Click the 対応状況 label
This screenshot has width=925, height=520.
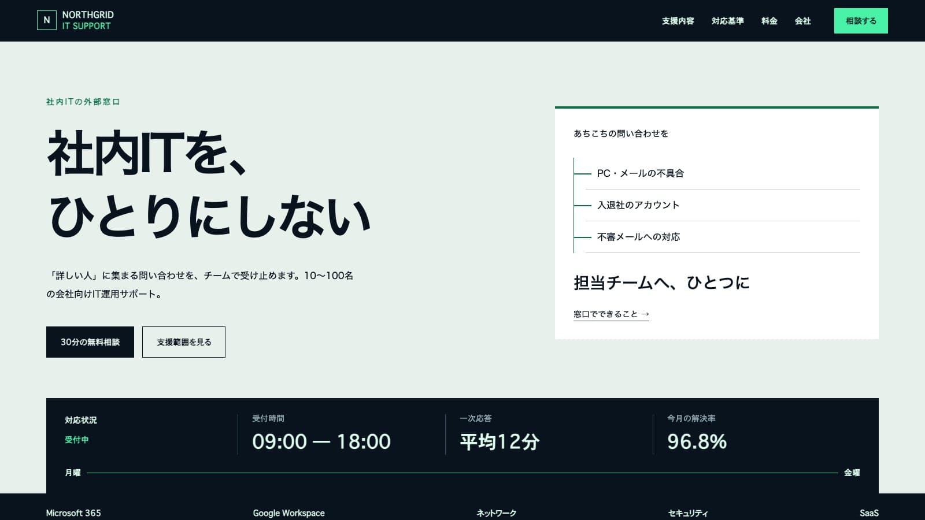point(81,420)
